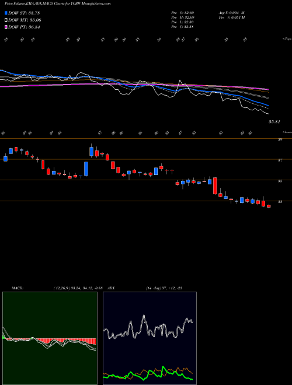This screenshot has width=292, height=385.
Task: Click the 35 price axis label
Action: pyautogui.click(x=280, y=181)
